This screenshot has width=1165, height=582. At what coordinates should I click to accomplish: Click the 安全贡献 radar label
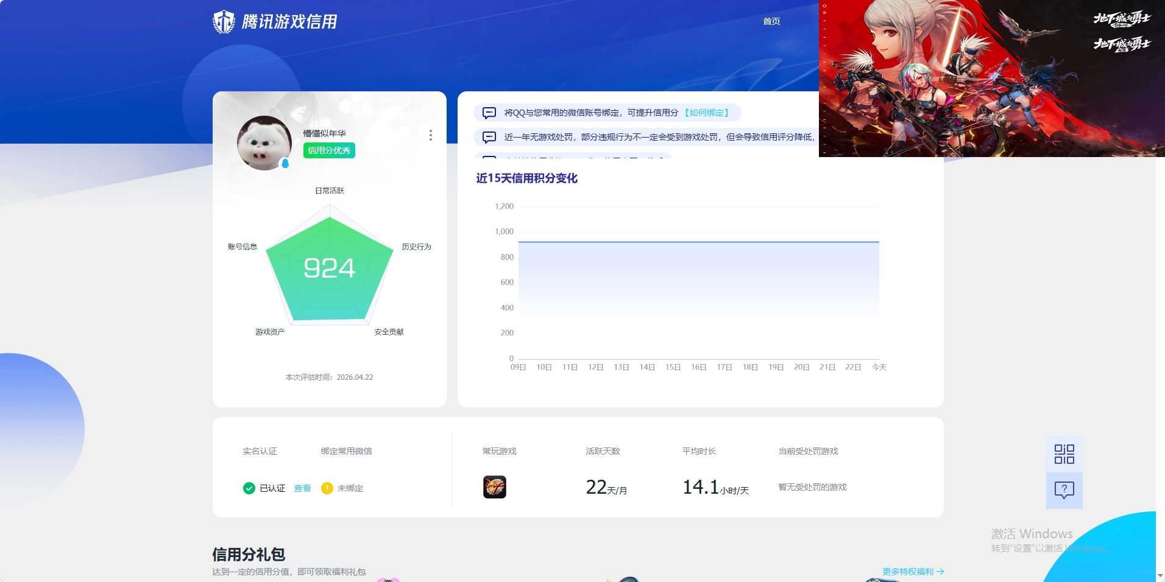tap(389, 332)
